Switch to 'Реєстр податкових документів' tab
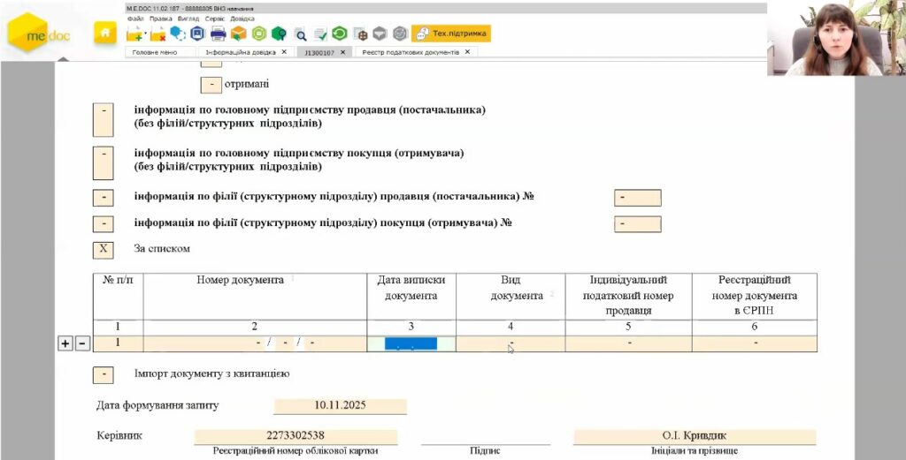This screenshot has width=906, height=460. (x=410, y=52)
